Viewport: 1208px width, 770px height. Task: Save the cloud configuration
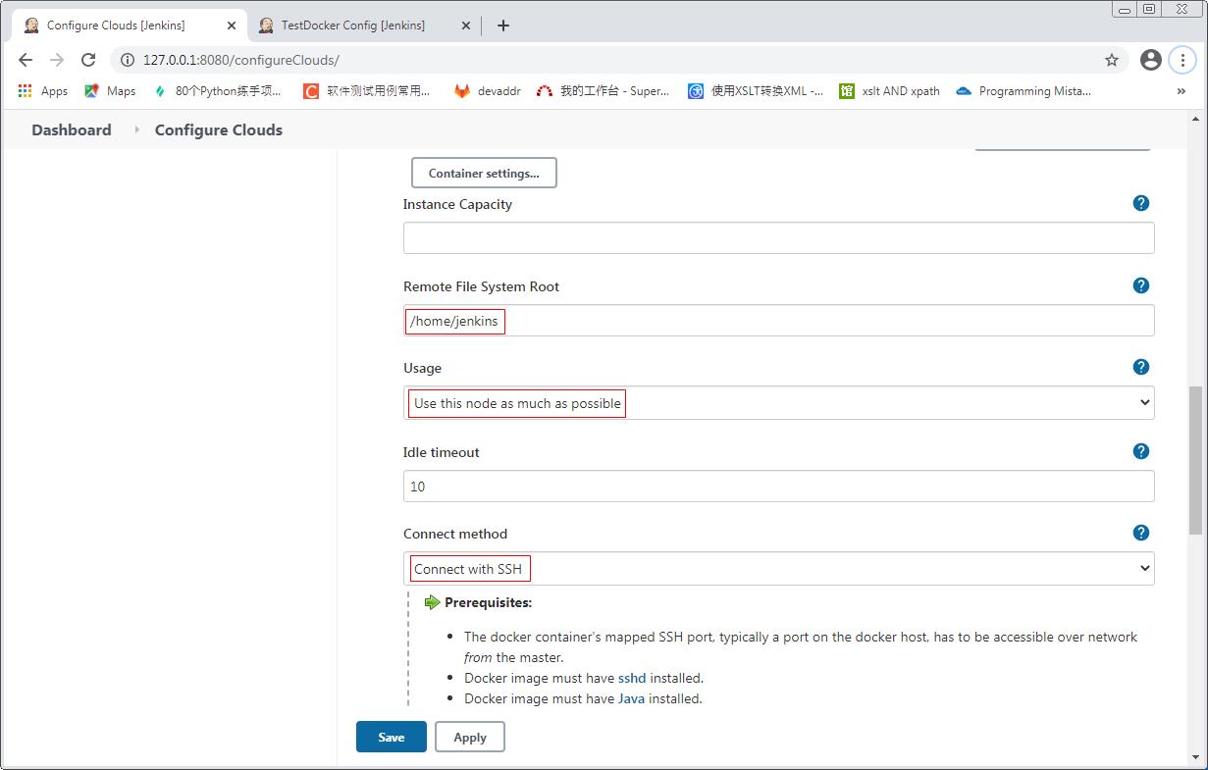point(392,737)
